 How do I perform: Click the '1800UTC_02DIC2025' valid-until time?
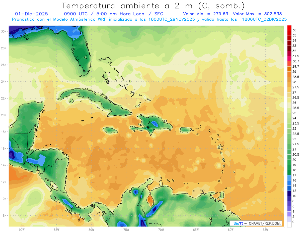[x=264, y=19]
